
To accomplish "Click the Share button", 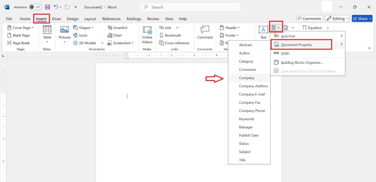I will click(362, 18).
